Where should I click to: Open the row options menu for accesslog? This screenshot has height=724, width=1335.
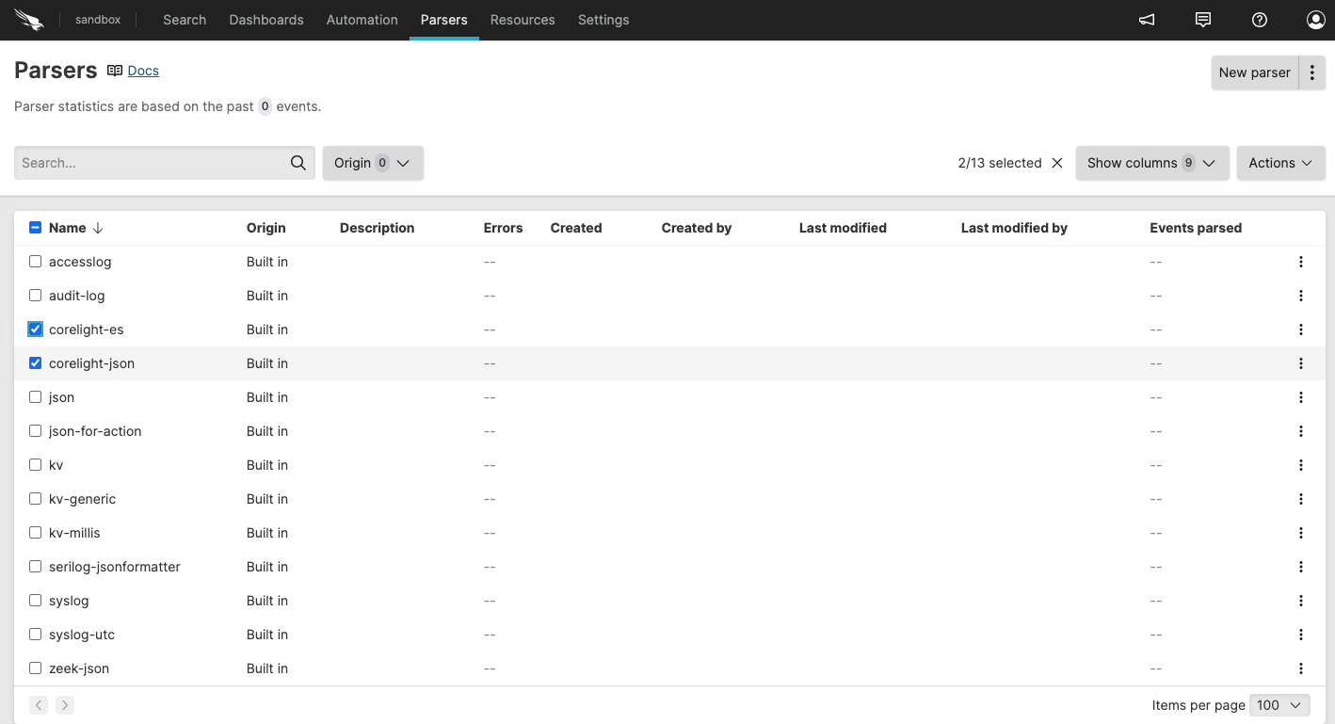[1301, 261]
